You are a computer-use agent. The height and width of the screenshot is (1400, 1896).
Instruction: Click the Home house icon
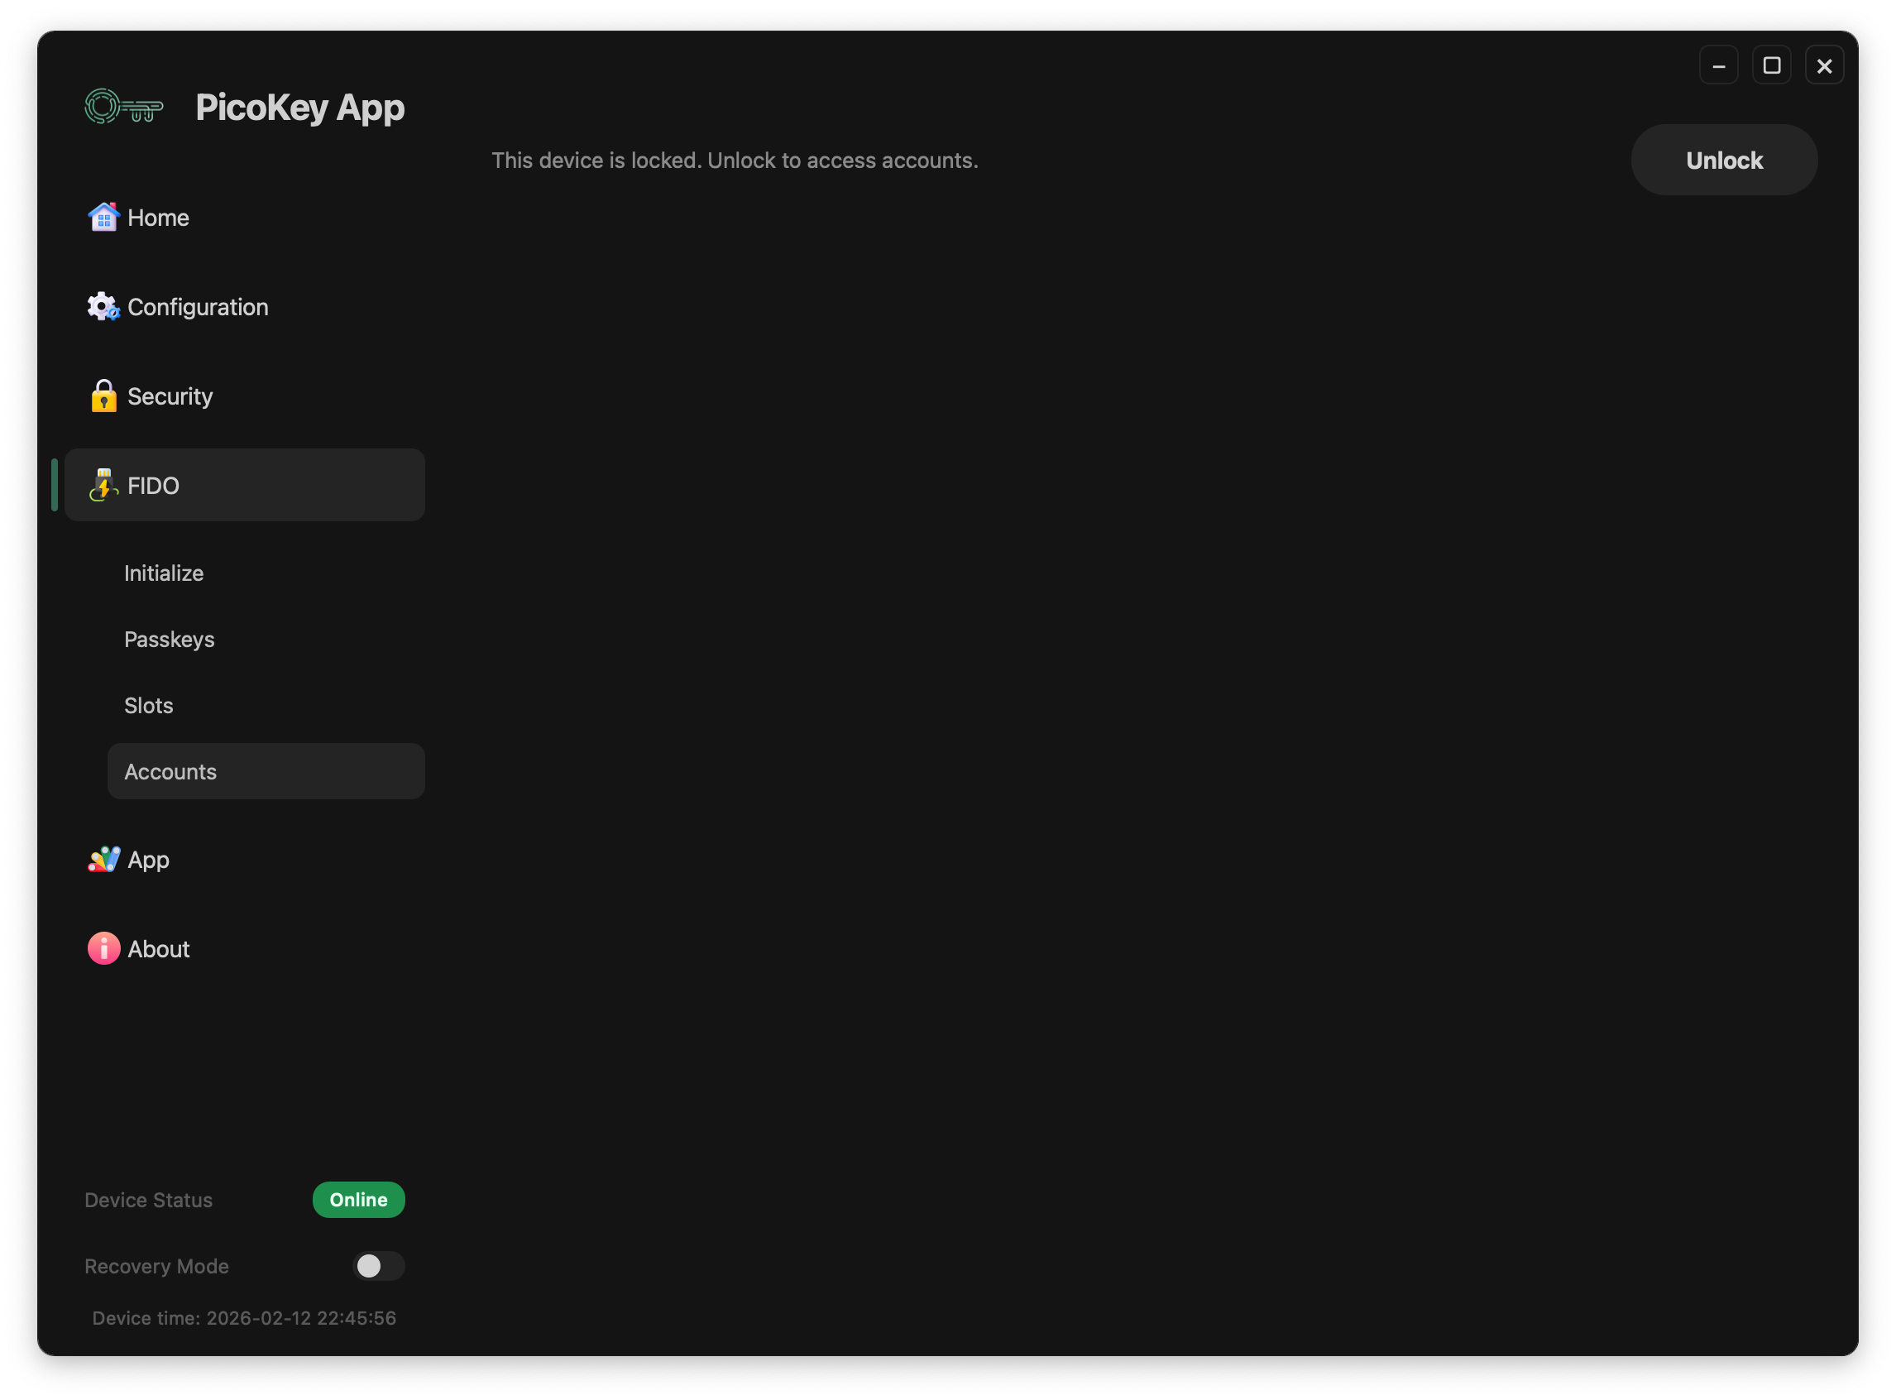[x=103, y=218]
